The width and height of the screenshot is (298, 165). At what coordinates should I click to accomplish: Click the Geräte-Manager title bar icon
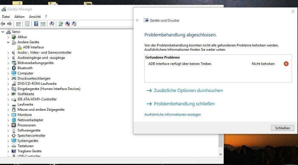coord(4,9)
